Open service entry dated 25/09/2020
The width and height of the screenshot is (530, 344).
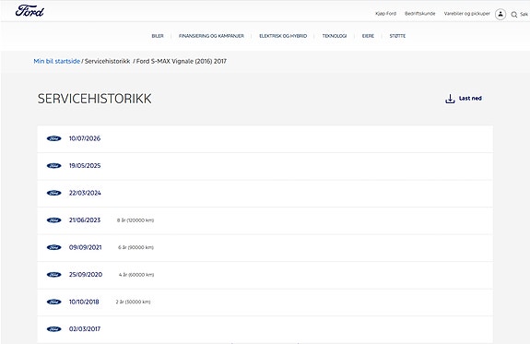[x=265, y=275]
